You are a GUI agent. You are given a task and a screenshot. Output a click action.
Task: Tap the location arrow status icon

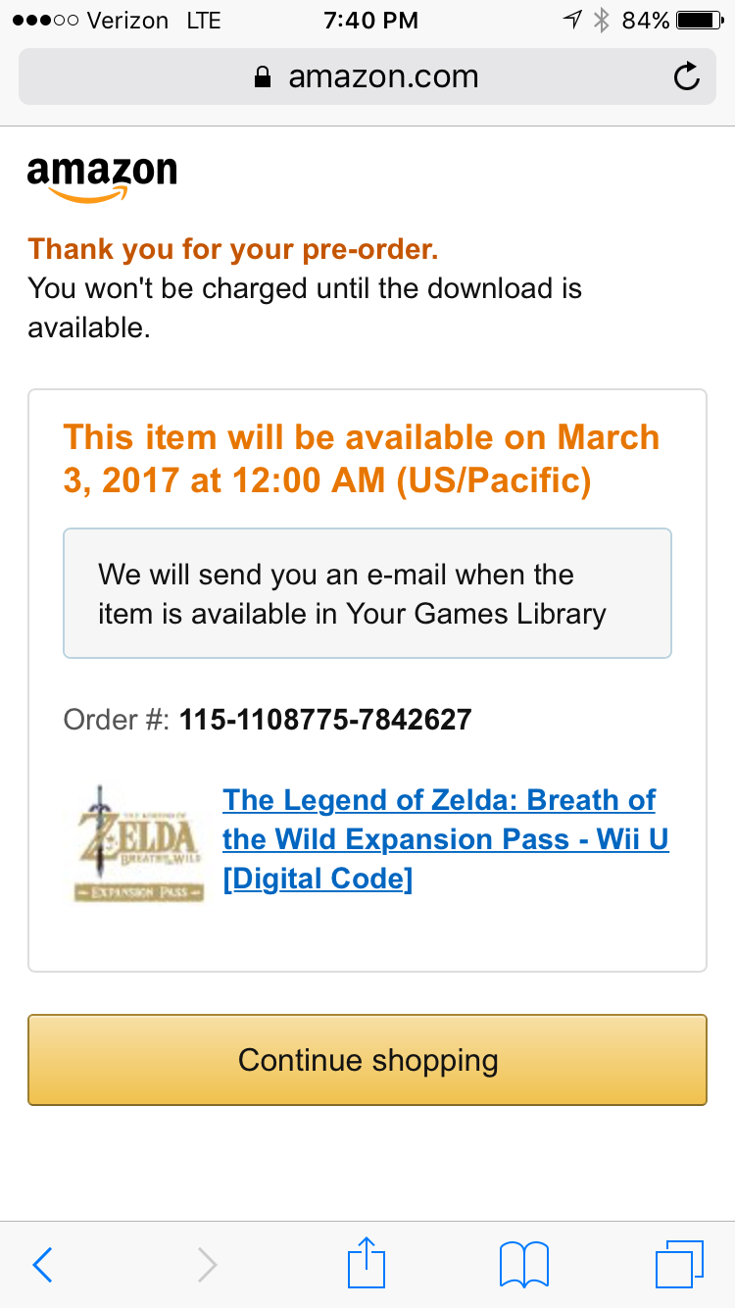point(572,21)
